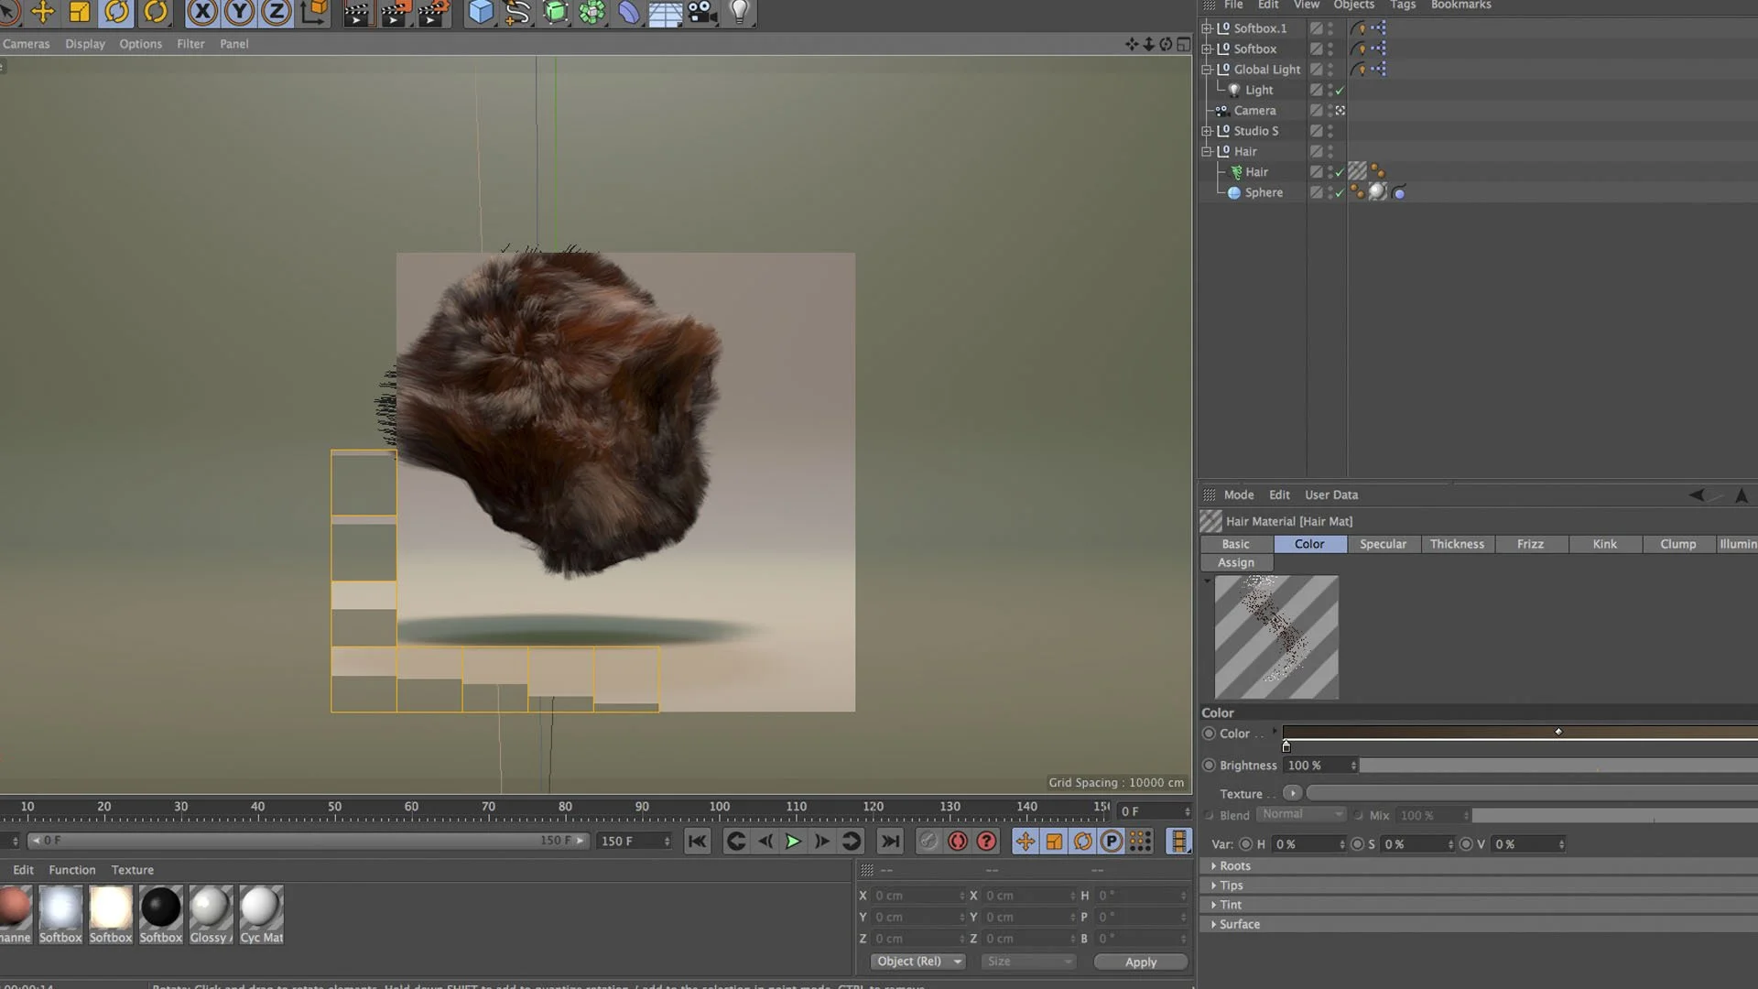Toggle the Z-axis lock button
Image resolution: width=1758 pixels, height=989 pixels.
(276, 12)
